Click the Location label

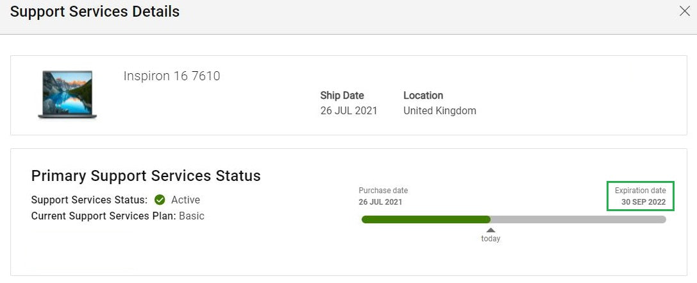click(x=423, y=96)
